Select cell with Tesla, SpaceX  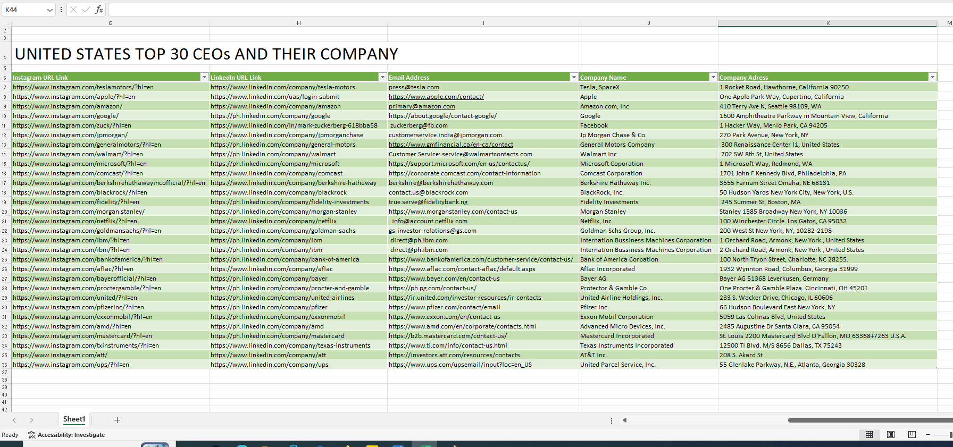[648, 87]
